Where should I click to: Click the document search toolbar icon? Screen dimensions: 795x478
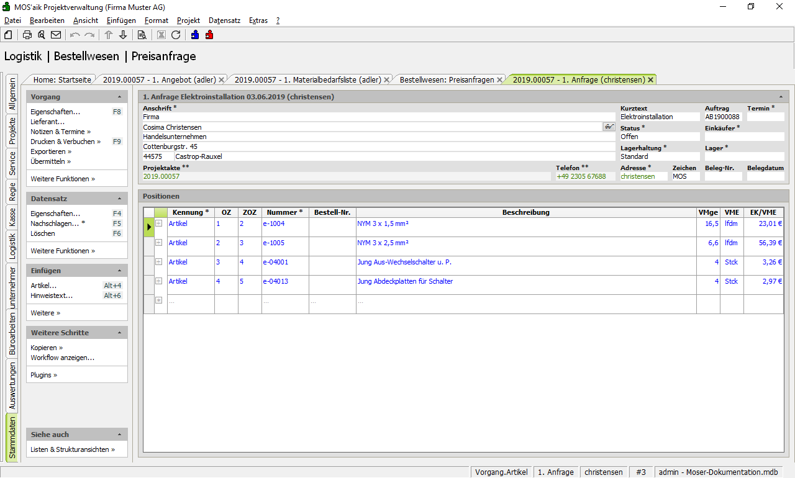point(142,35)
